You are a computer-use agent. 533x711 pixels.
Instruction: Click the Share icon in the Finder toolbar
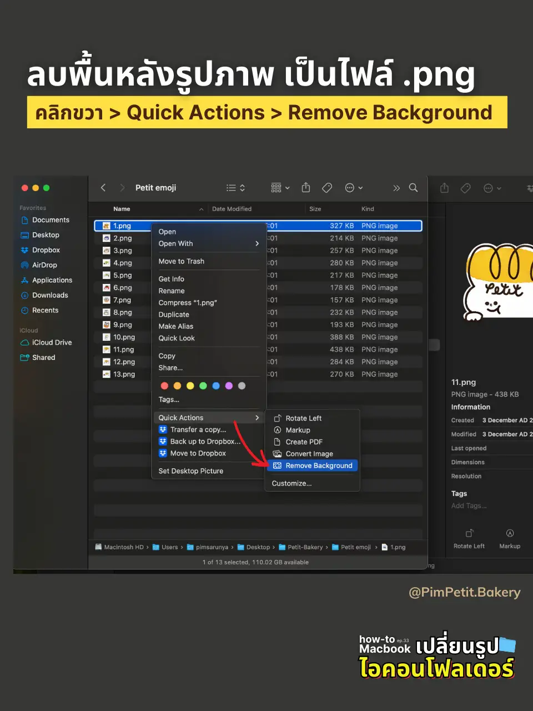pos(306,188)
